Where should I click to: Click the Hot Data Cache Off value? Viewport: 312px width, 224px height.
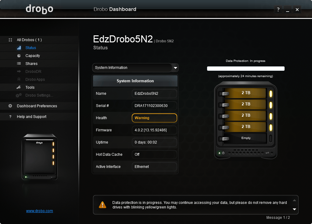point(154,155)
